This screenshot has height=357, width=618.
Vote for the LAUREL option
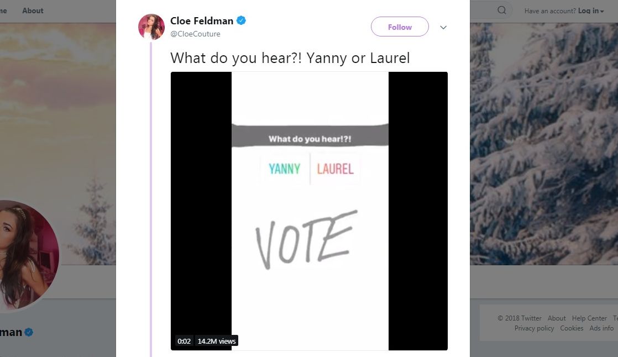335,169
